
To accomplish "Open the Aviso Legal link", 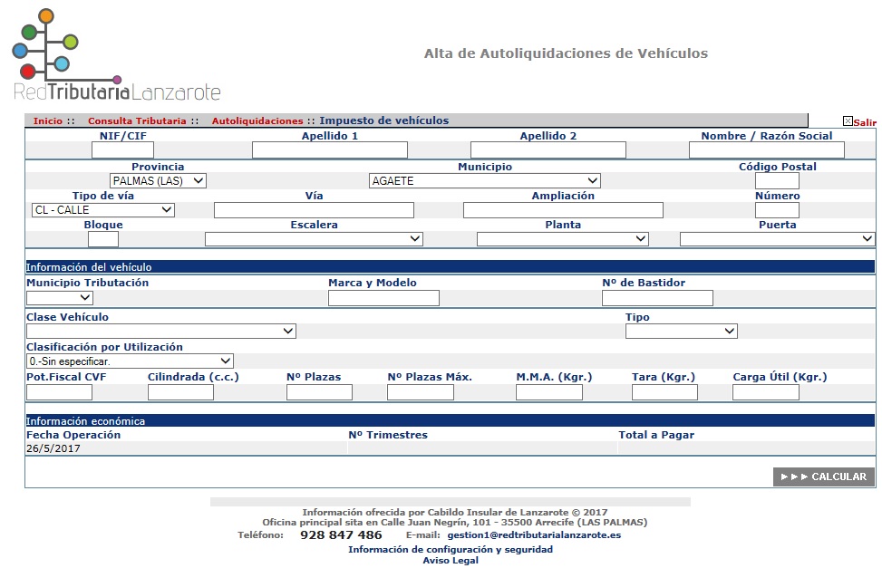I will coord(451,561).
